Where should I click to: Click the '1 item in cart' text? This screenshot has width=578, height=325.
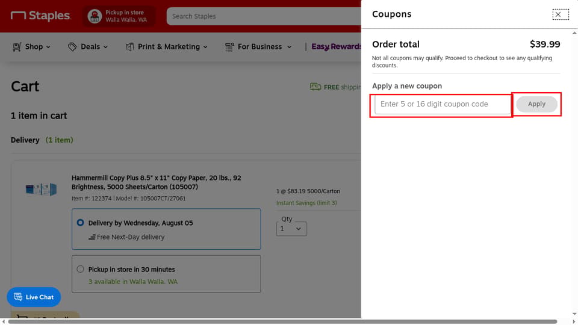[39, 116]
